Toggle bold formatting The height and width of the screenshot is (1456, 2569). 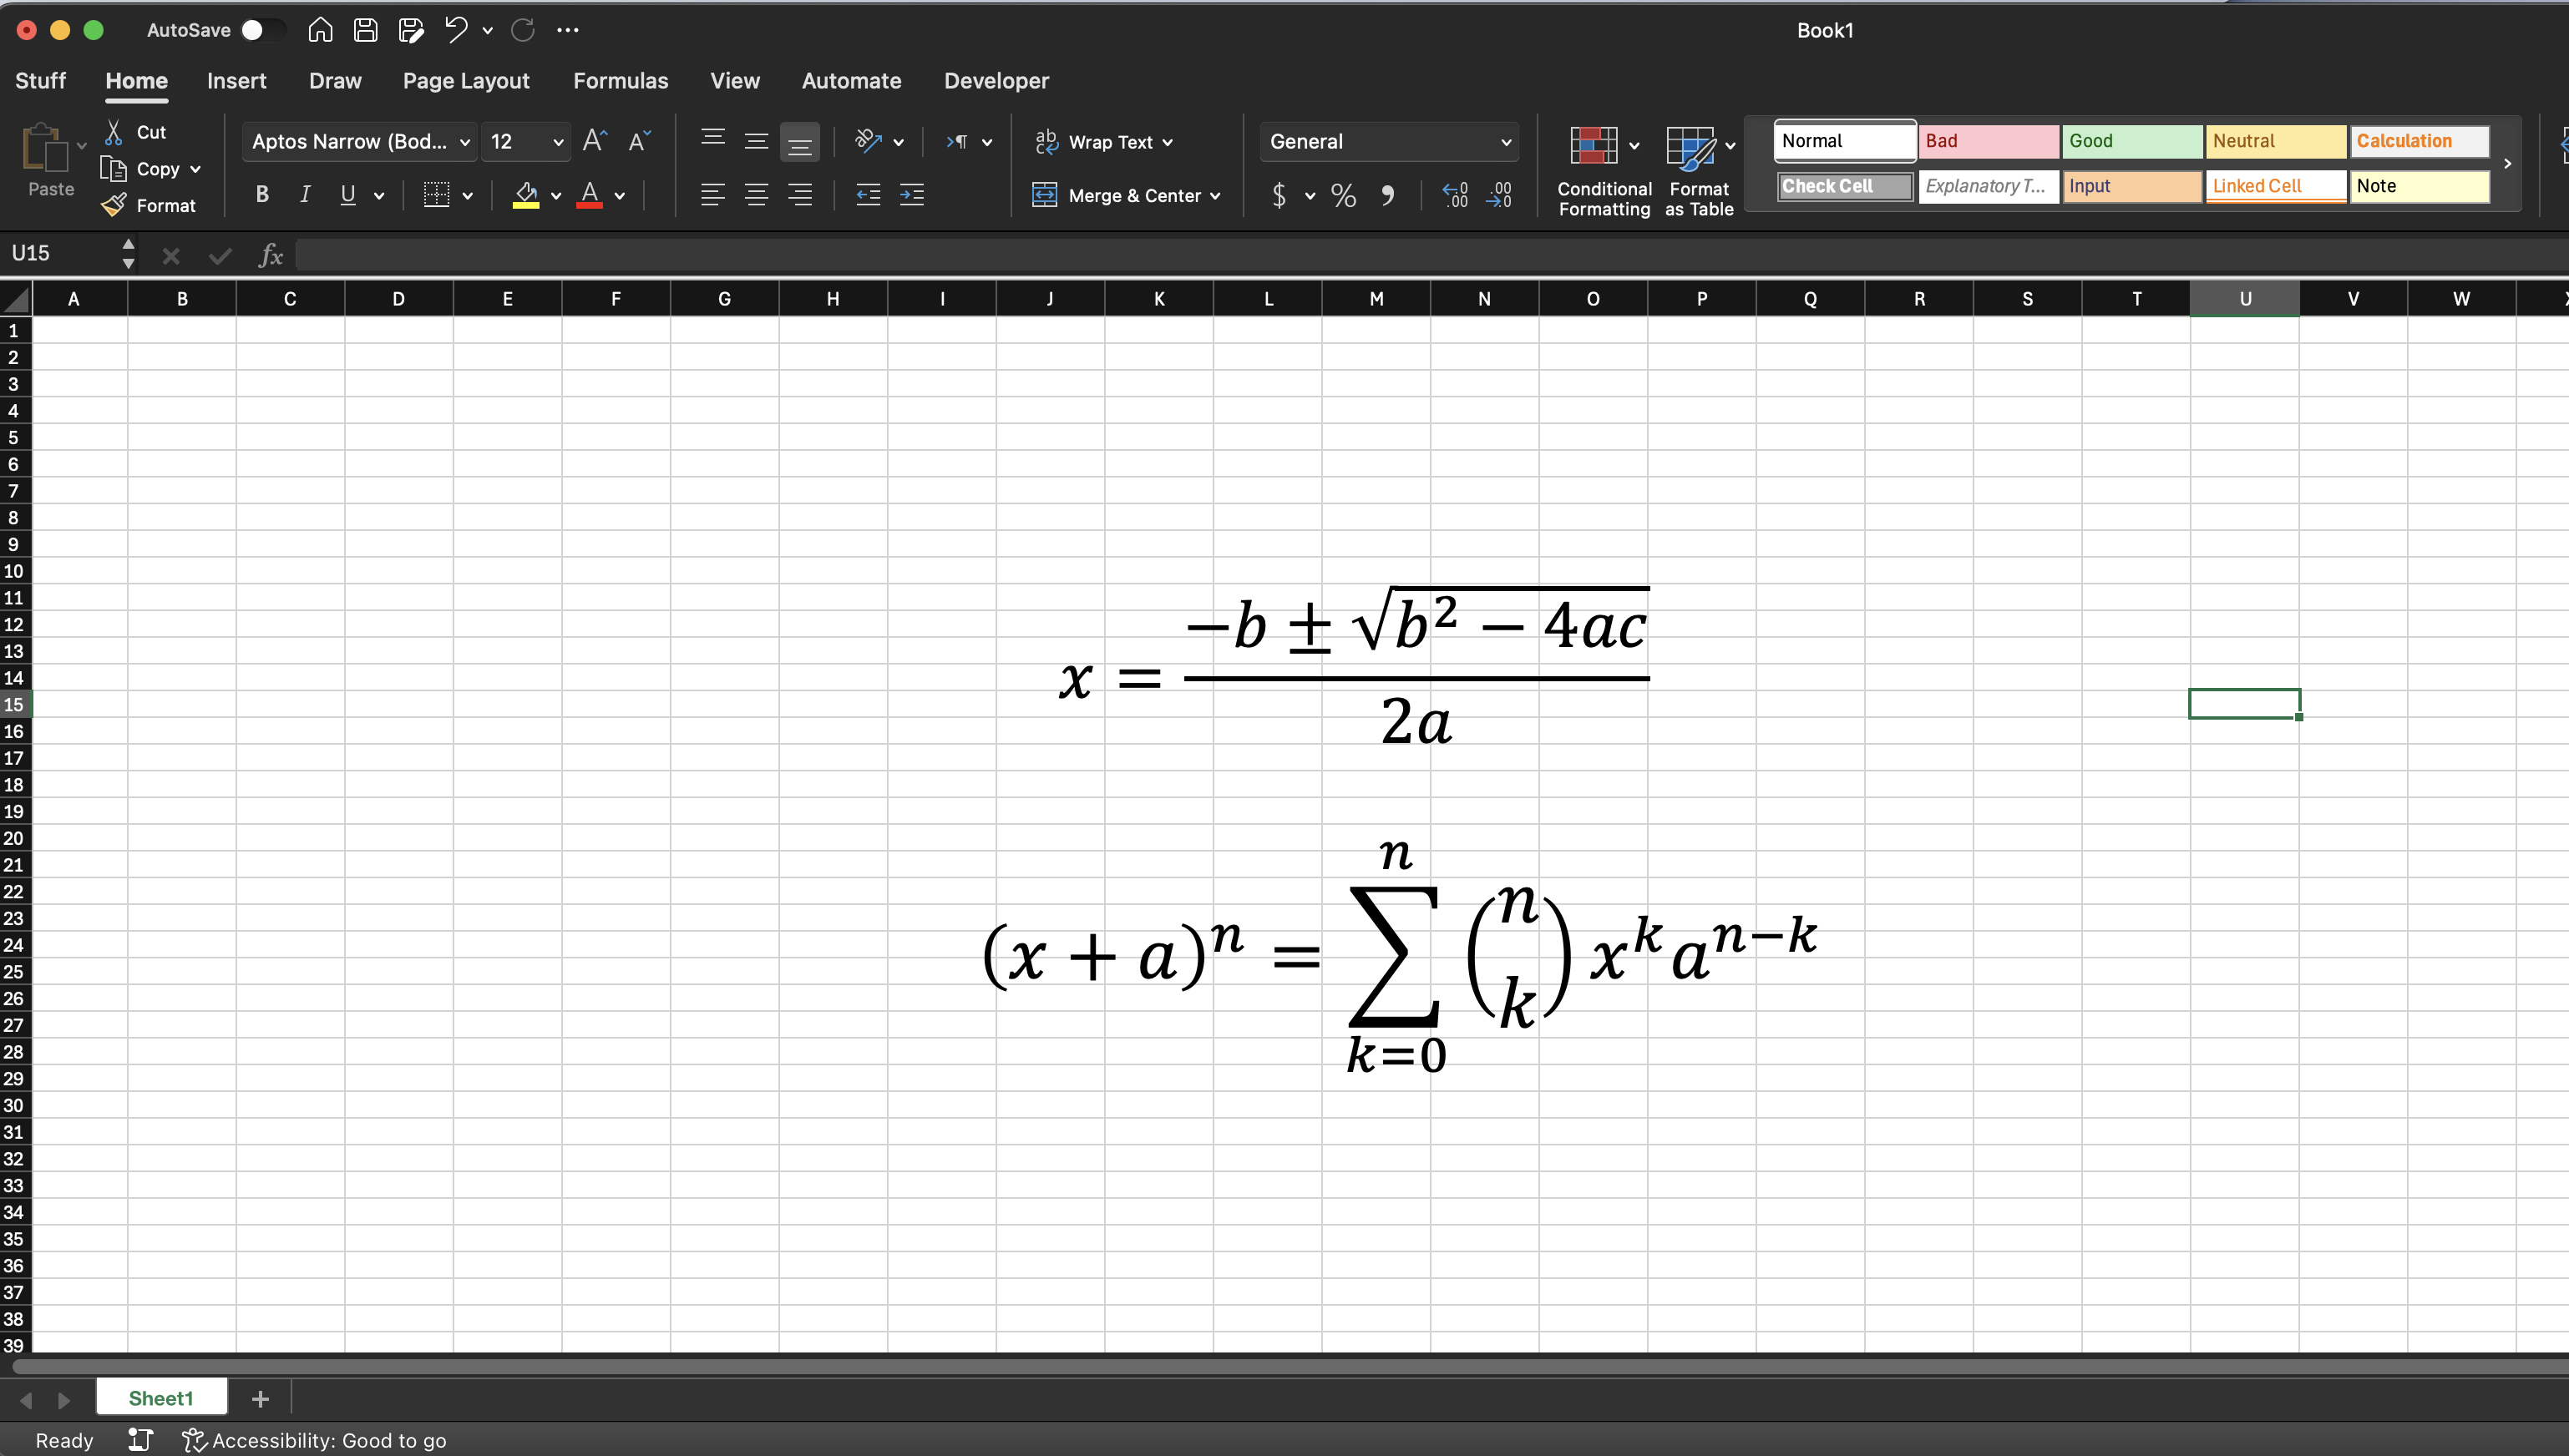point(262,194)
